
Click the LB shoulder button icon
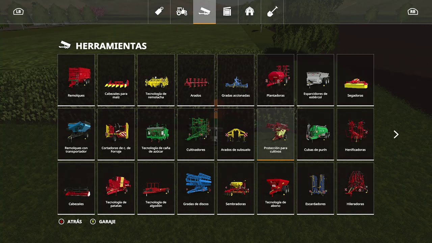[19, 11]
